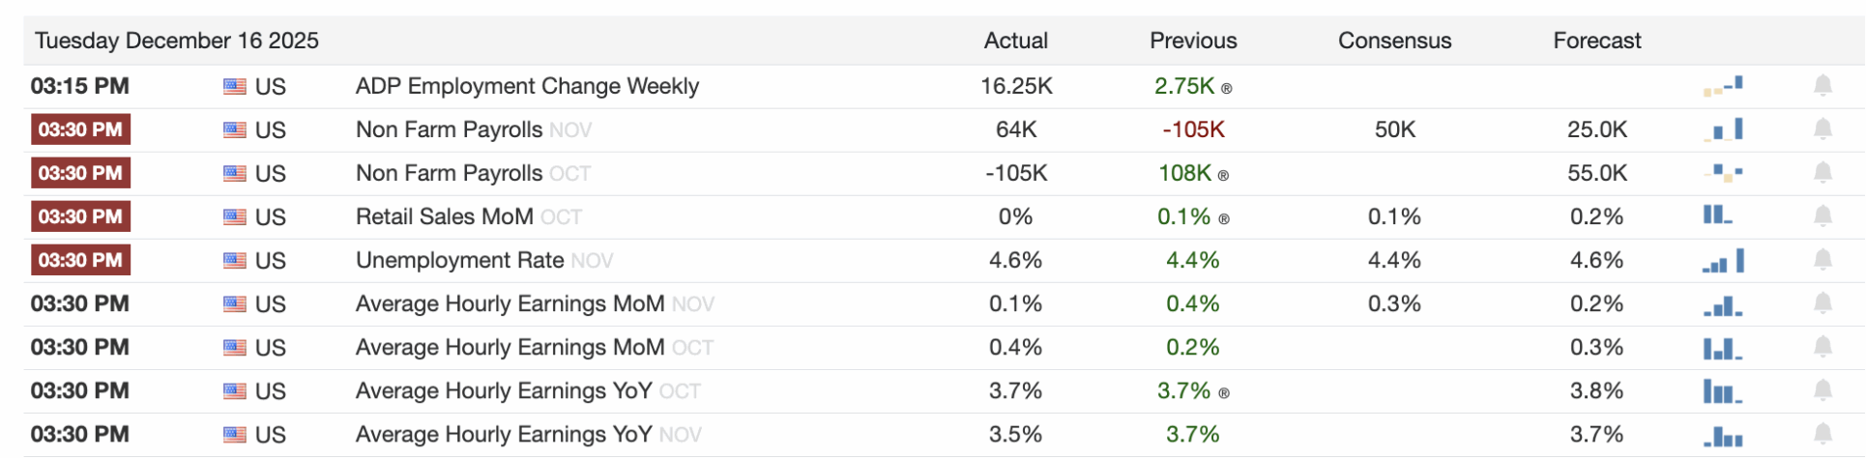The image size is (1866, 458).
Task: Open chart icon for ADP Employment Change Weekly
Action: pyautogui.click(x=1724, y=86)
